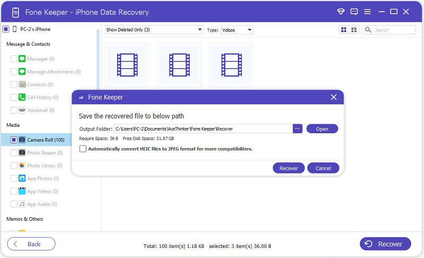The width and height of the screenshot is (424, 258).
Task: Open the Type Videos dropdown
Action: point(237,30)
